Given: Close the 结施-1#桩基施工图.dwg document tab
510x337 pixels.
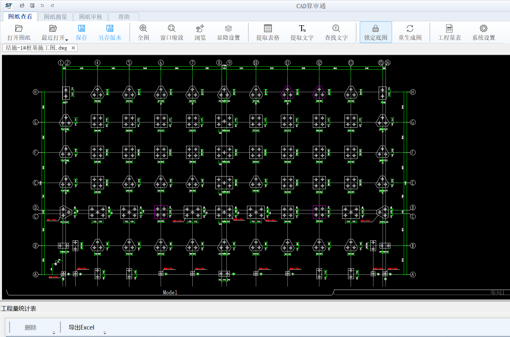Looking at the screenshot, I should click(x=73, y=48).
